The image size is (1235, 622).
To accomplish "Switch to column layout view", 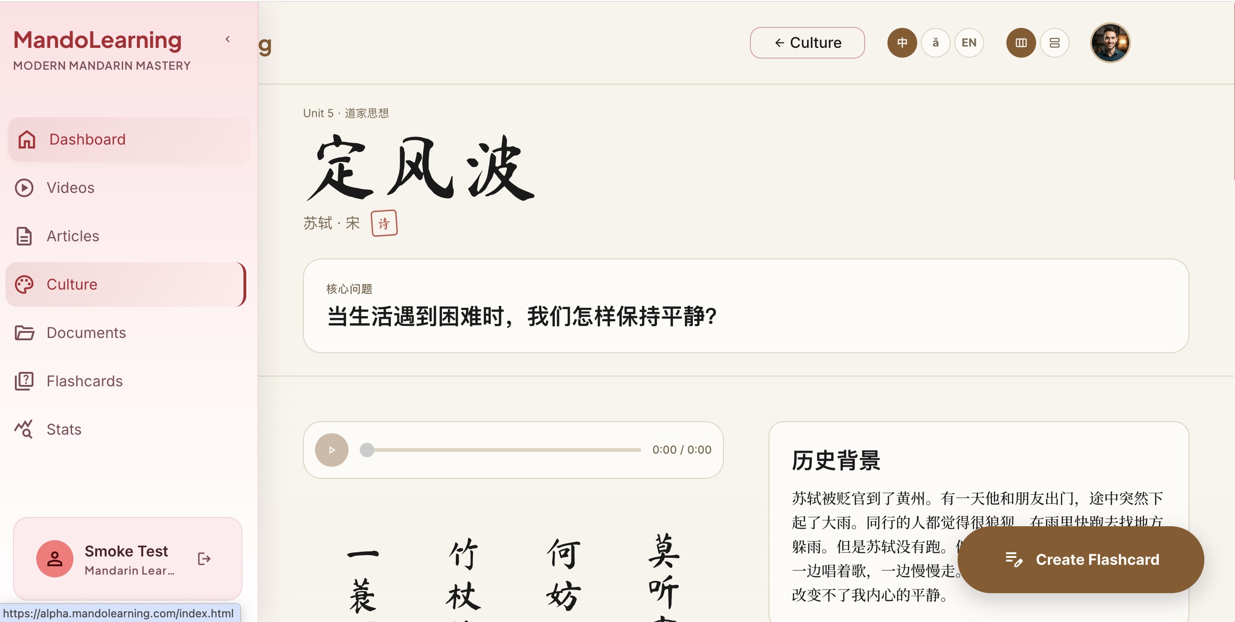I will [1021, 43].
